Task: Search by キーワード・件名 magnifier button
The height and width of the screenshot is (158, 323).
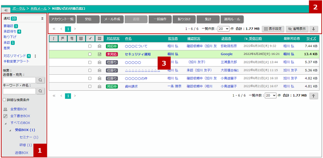Action: coord(40,91)
